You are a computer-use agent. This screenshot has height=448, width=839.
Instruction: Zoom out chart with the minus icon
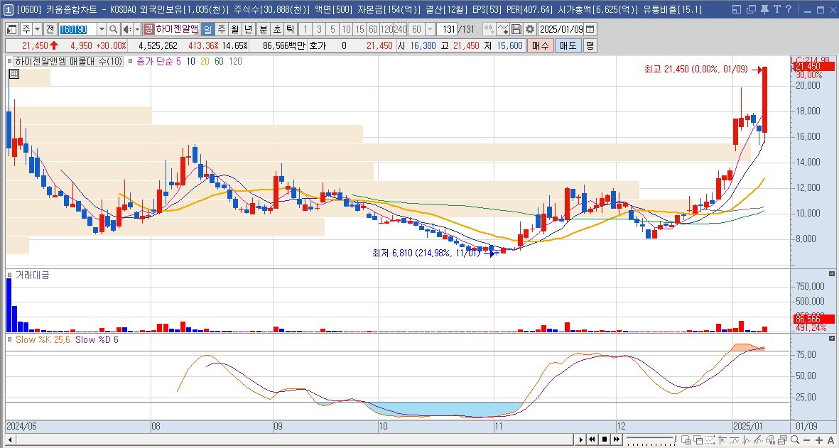[x=807, y=440]
